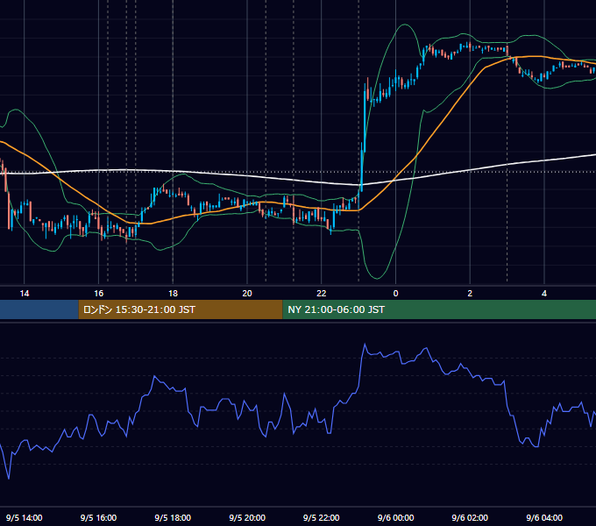Click the 14 hour label on price chart axis

(25, 294)
